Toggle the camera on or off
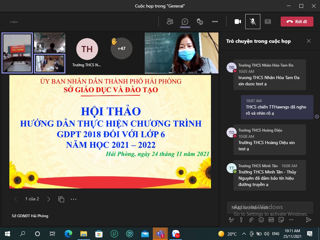The image size is (320, 240). pyautogui.click(x=238, y=22)
